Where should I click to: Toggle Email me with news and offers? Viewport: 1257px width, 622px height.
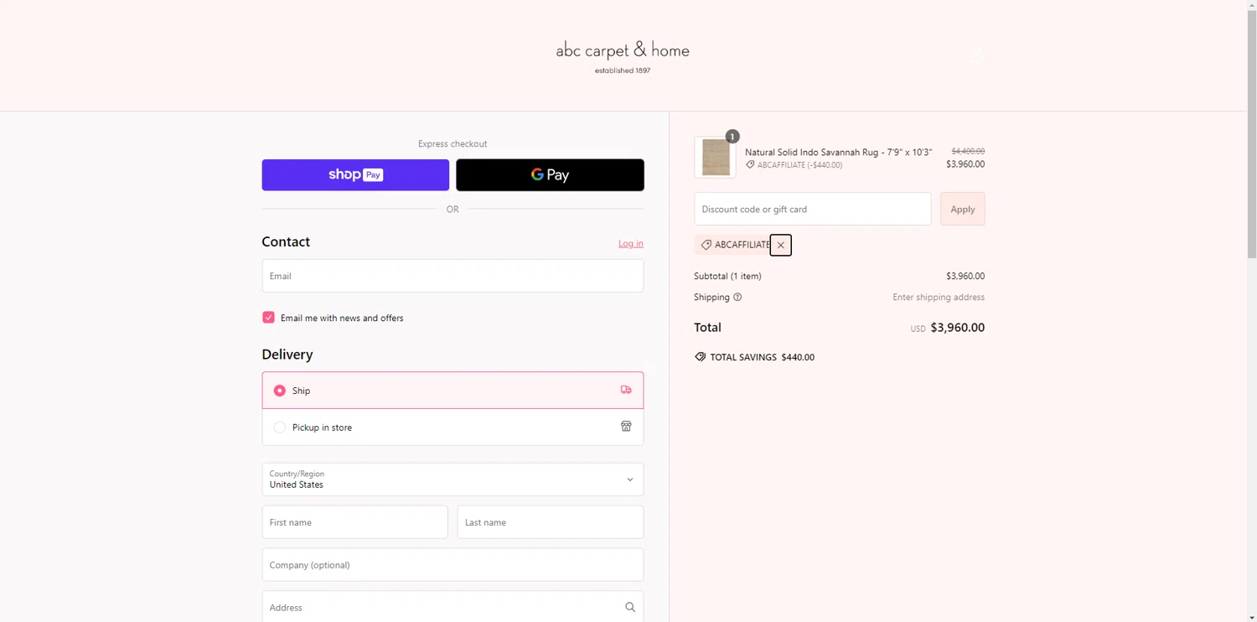[x=268, y=317]
